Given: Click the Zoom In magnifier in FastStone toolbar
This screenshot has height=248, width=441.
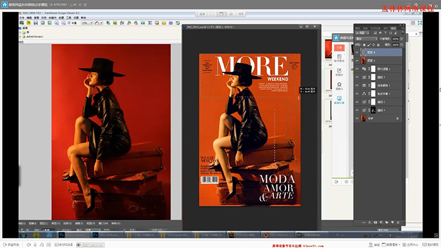Looking at the screenshot, I should click(56, 23).
